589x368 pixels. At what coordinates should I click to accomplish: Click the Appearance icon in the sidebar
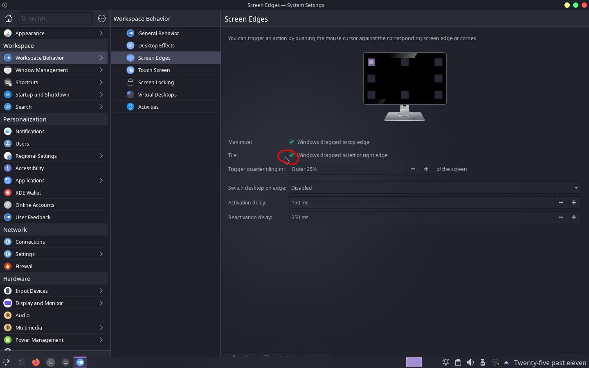pos(8,33)
